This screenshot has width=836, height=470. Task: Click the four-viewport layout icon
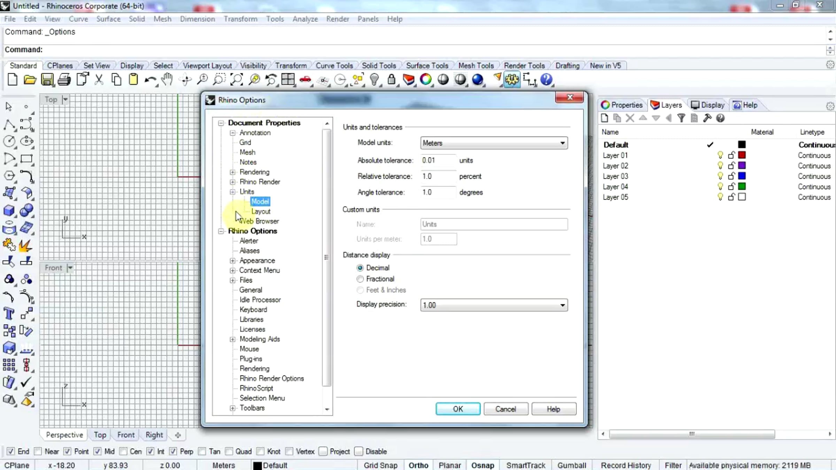point(288,80)
